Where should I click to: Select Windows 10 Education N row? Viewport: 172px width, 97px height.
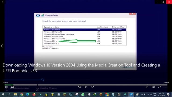(85, 39)
